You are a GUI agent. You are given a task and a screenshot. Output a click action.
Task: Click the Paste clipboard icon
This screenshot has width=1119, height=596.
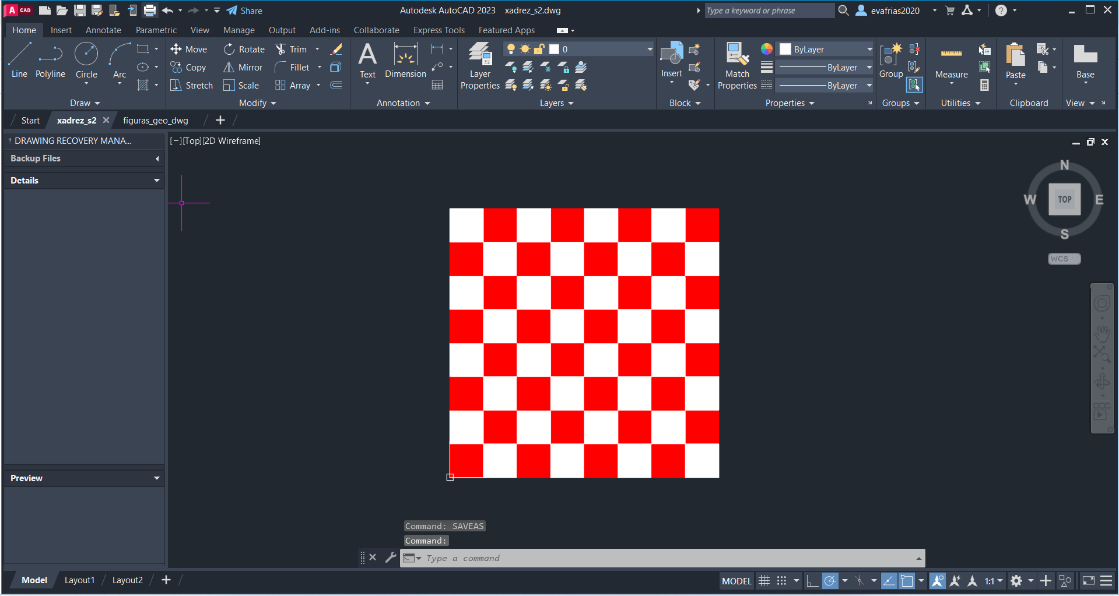1015,61
